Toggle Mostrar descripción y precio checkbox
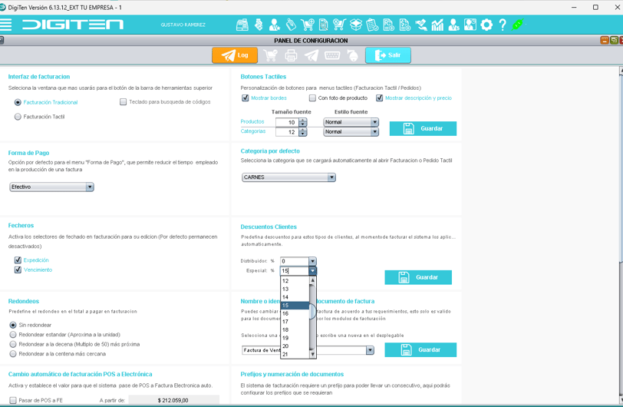This screenshot has width=623, height=407. (x=380, y=98)
